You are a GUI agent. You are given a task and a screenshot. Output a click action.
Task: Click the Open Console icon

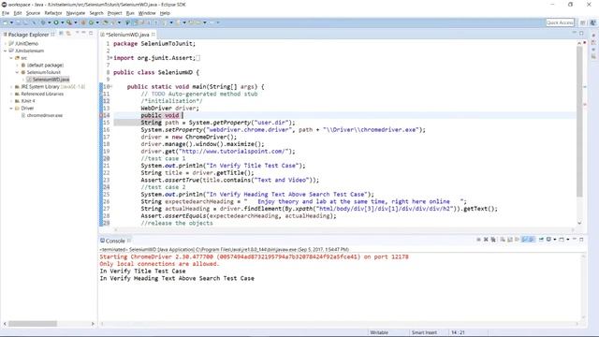pos(562,240)
